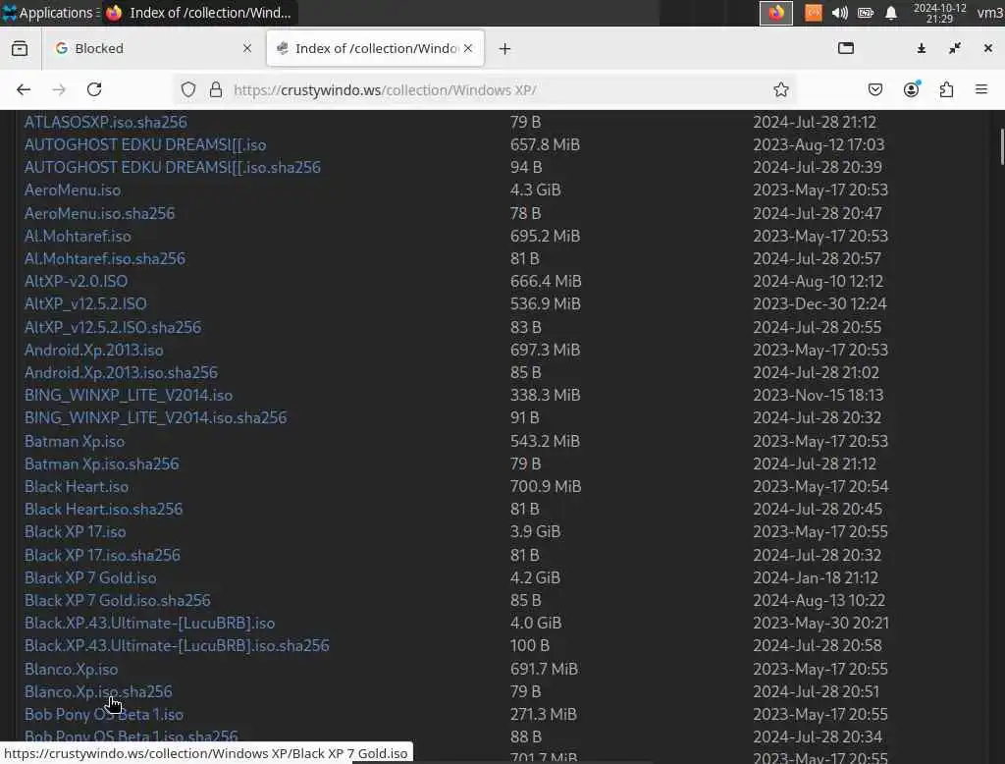Bookmark this page with the star

(x=780, y=89)
